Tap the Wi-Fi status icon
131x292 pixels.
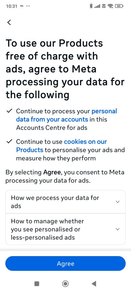[x=111, y=6]
